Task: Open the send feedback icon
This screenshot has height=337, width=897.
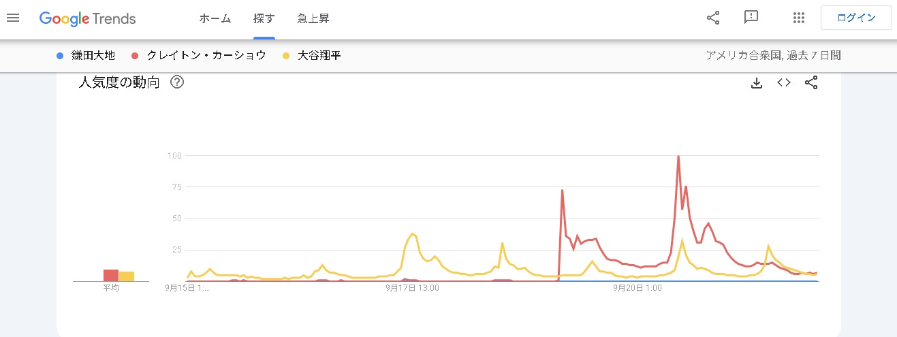Action: 751,18
